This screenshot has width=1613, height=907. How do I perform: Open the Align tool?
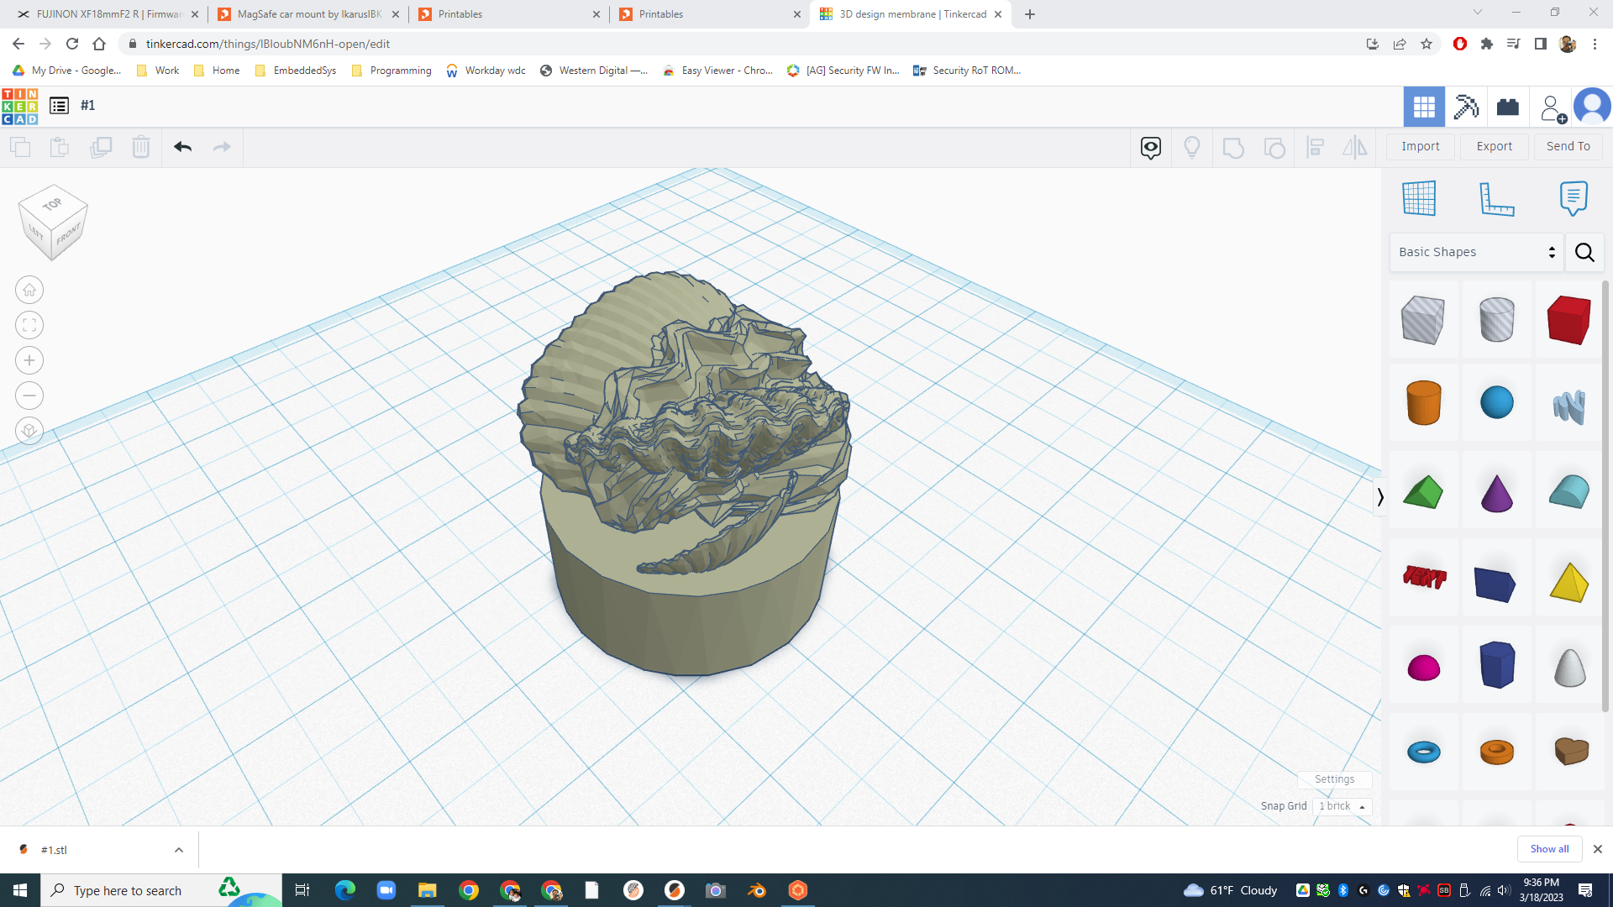(x=1316, y=147)
